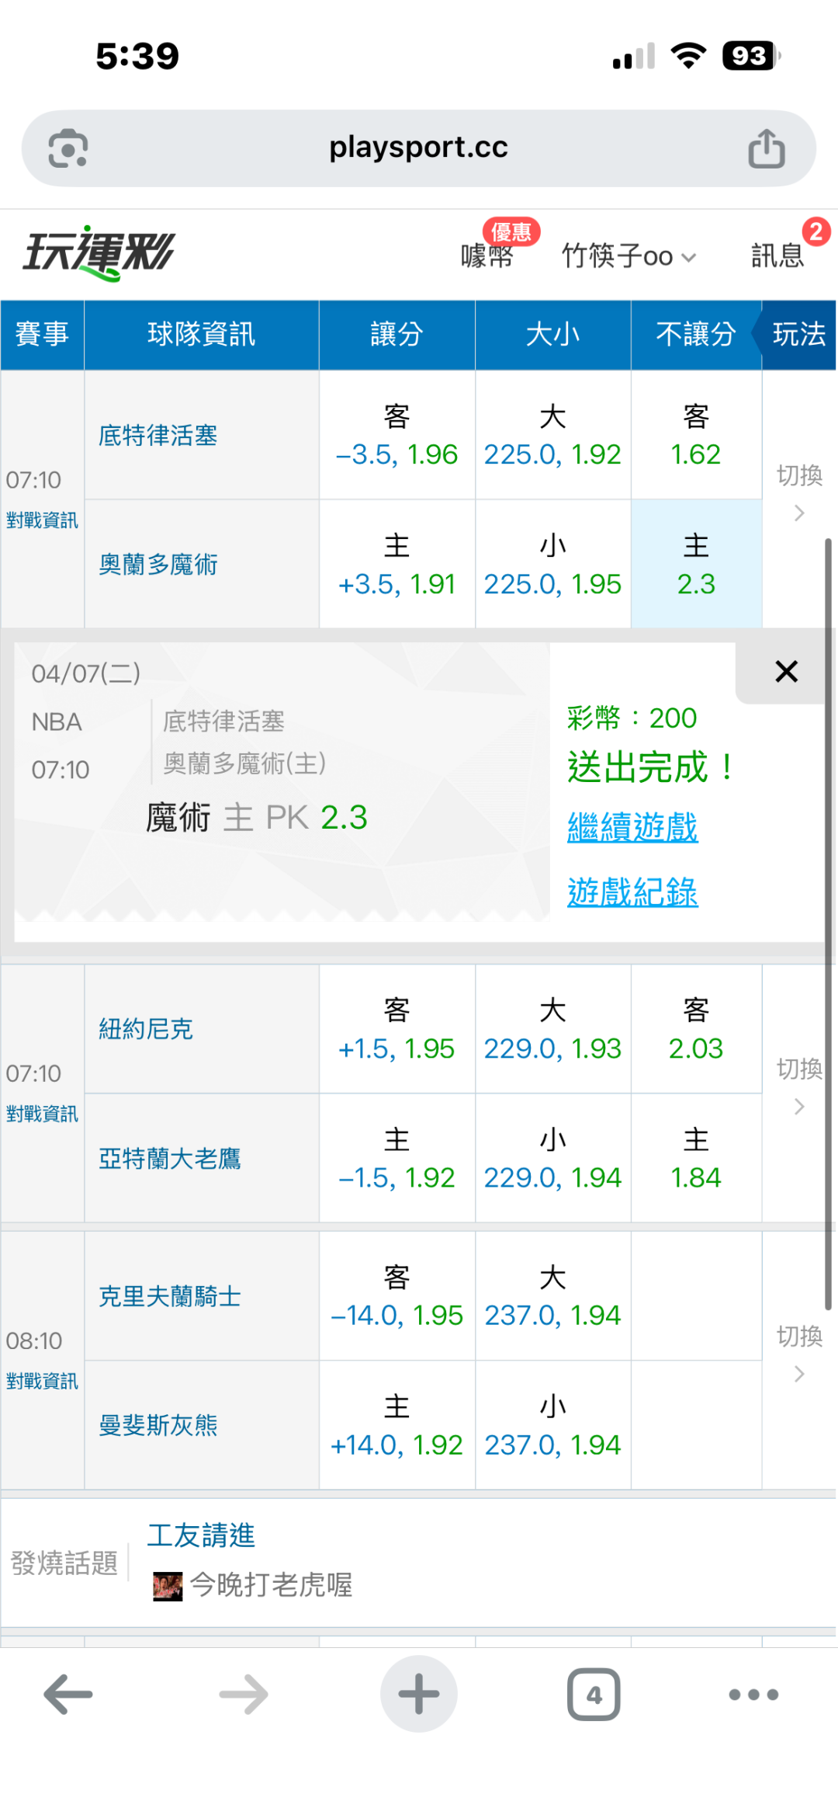Pick 主 +14.0, 1.92 spread for Grizzlies
838x1815 pixels.
[397, 1425]
